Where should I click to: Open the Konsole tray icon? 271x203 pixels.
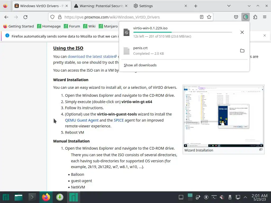click(x=214, y=197)
